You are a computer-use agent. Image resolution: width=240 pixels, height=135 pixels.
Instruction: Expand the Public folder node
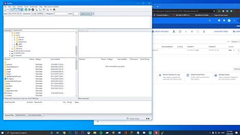click(x=15, y=46)
